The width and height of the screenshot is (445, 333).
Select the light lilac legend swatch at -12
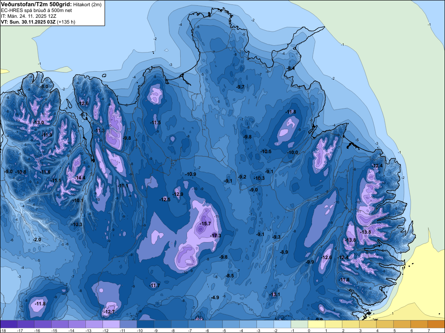[111, 324]
